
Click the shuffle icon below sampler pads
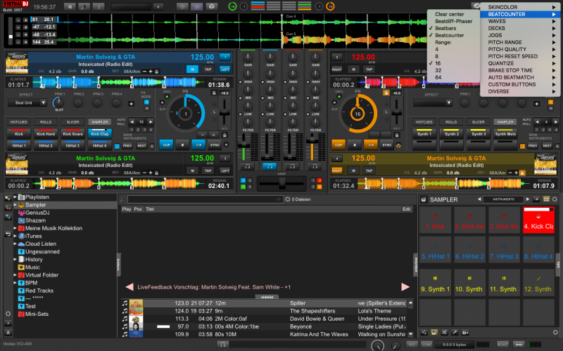click(x=444, y=332)
